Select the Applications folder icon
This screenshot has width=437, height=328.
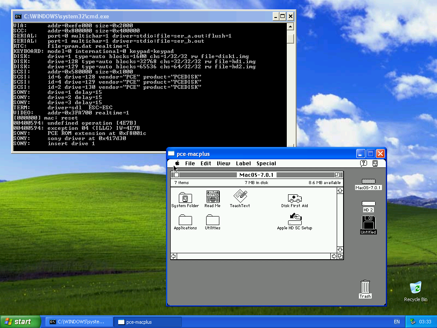click(185, 220)
